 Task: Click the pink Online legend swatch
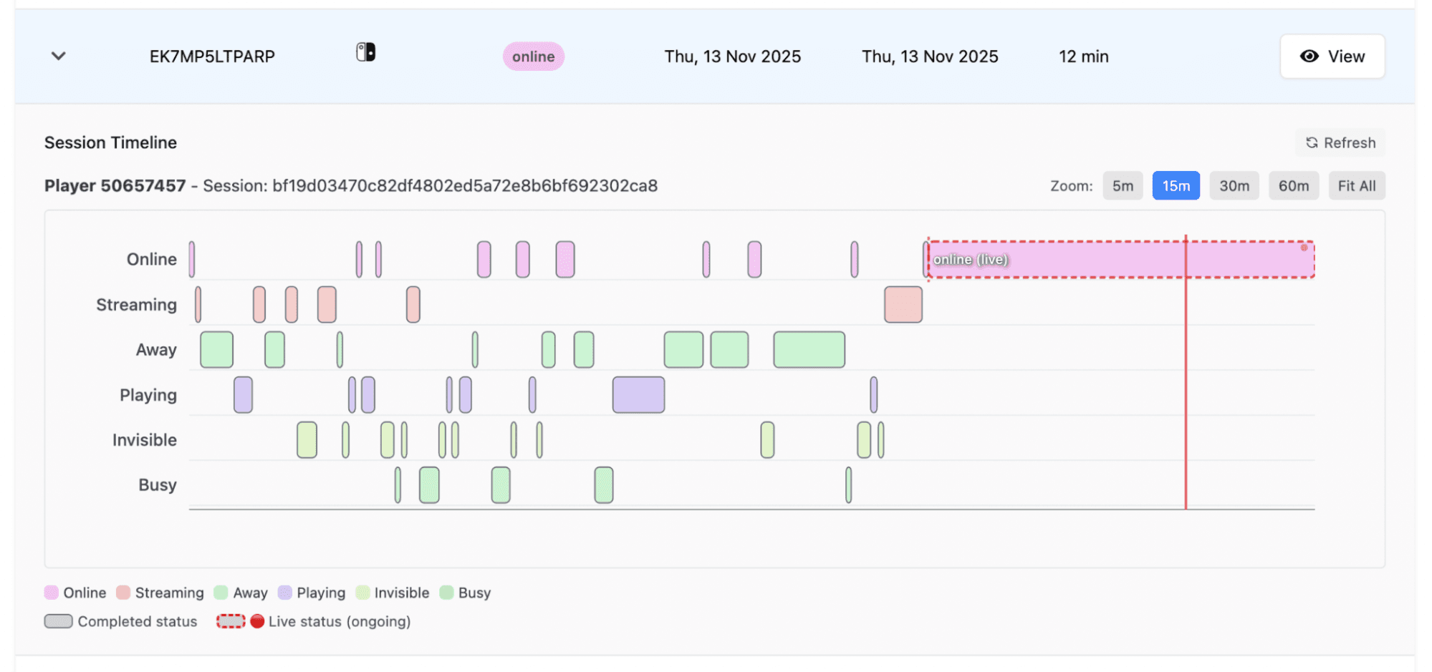pyautogui.click(x=52, y=593)
